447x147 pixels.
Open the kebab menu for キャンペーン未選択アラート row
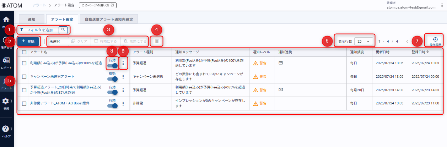[x=123, y=76]
